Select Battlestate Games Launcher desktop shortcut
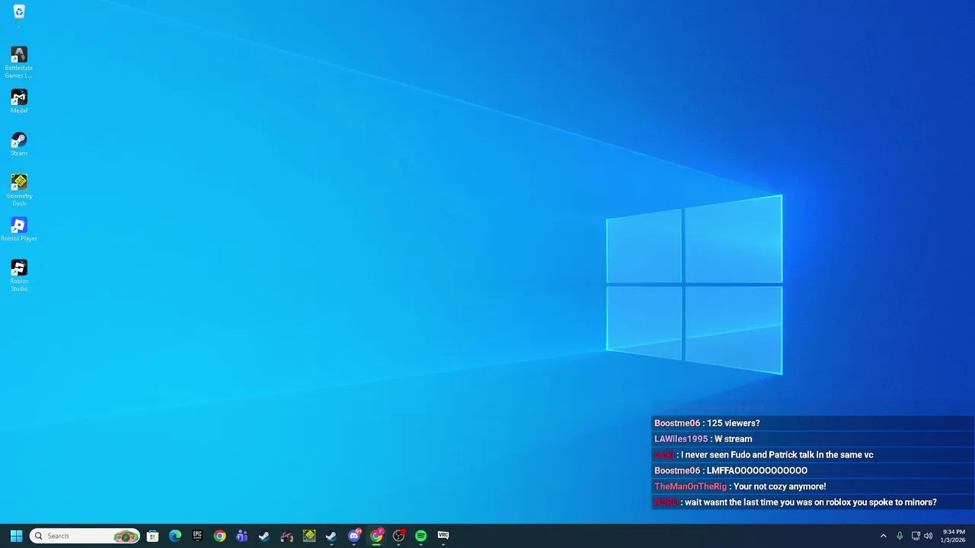 [19, 62]
